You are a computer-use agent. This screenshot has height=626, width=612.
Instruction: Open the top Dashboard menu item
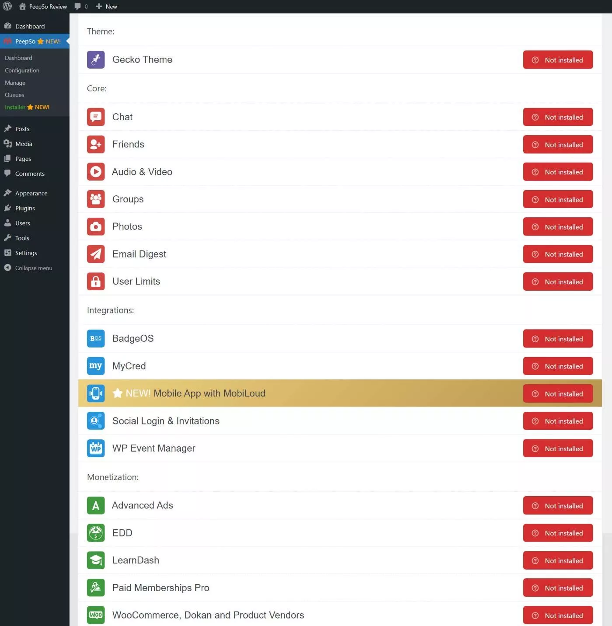pyautogui.click(x=35, y=26)
